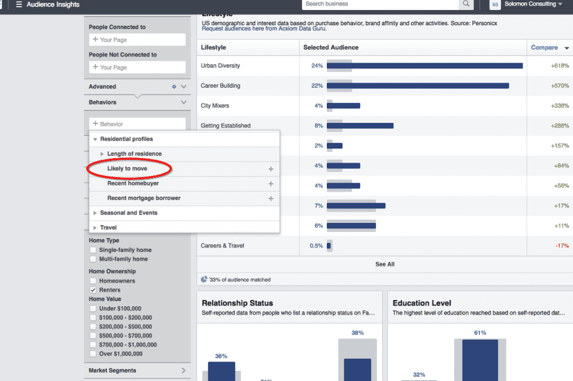The width and height of the screenshot is (573, 381).
Task: Click the BS account avatar icon
Action: (495, 4)
